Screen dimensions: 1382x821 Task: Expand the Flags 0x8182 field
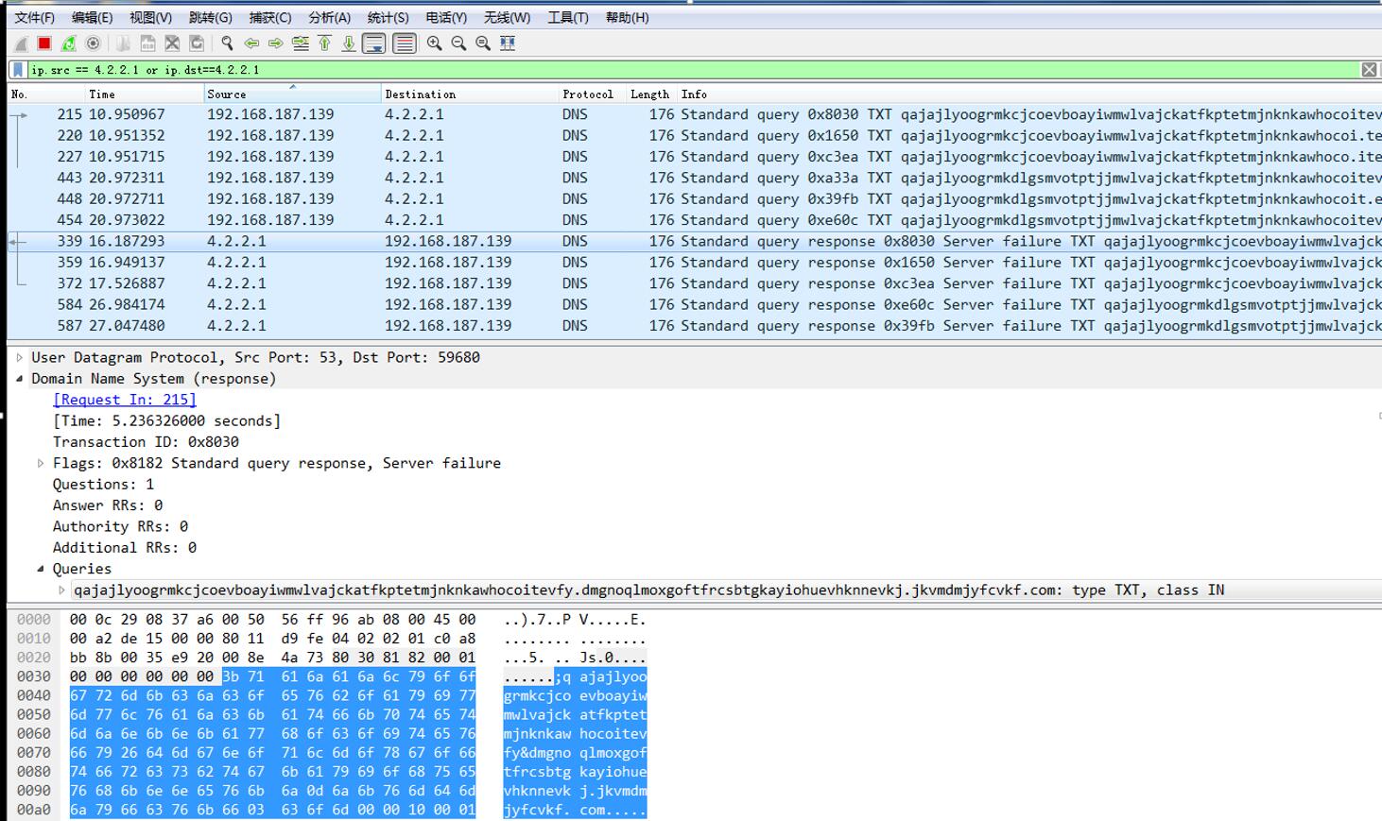[41, 464]
